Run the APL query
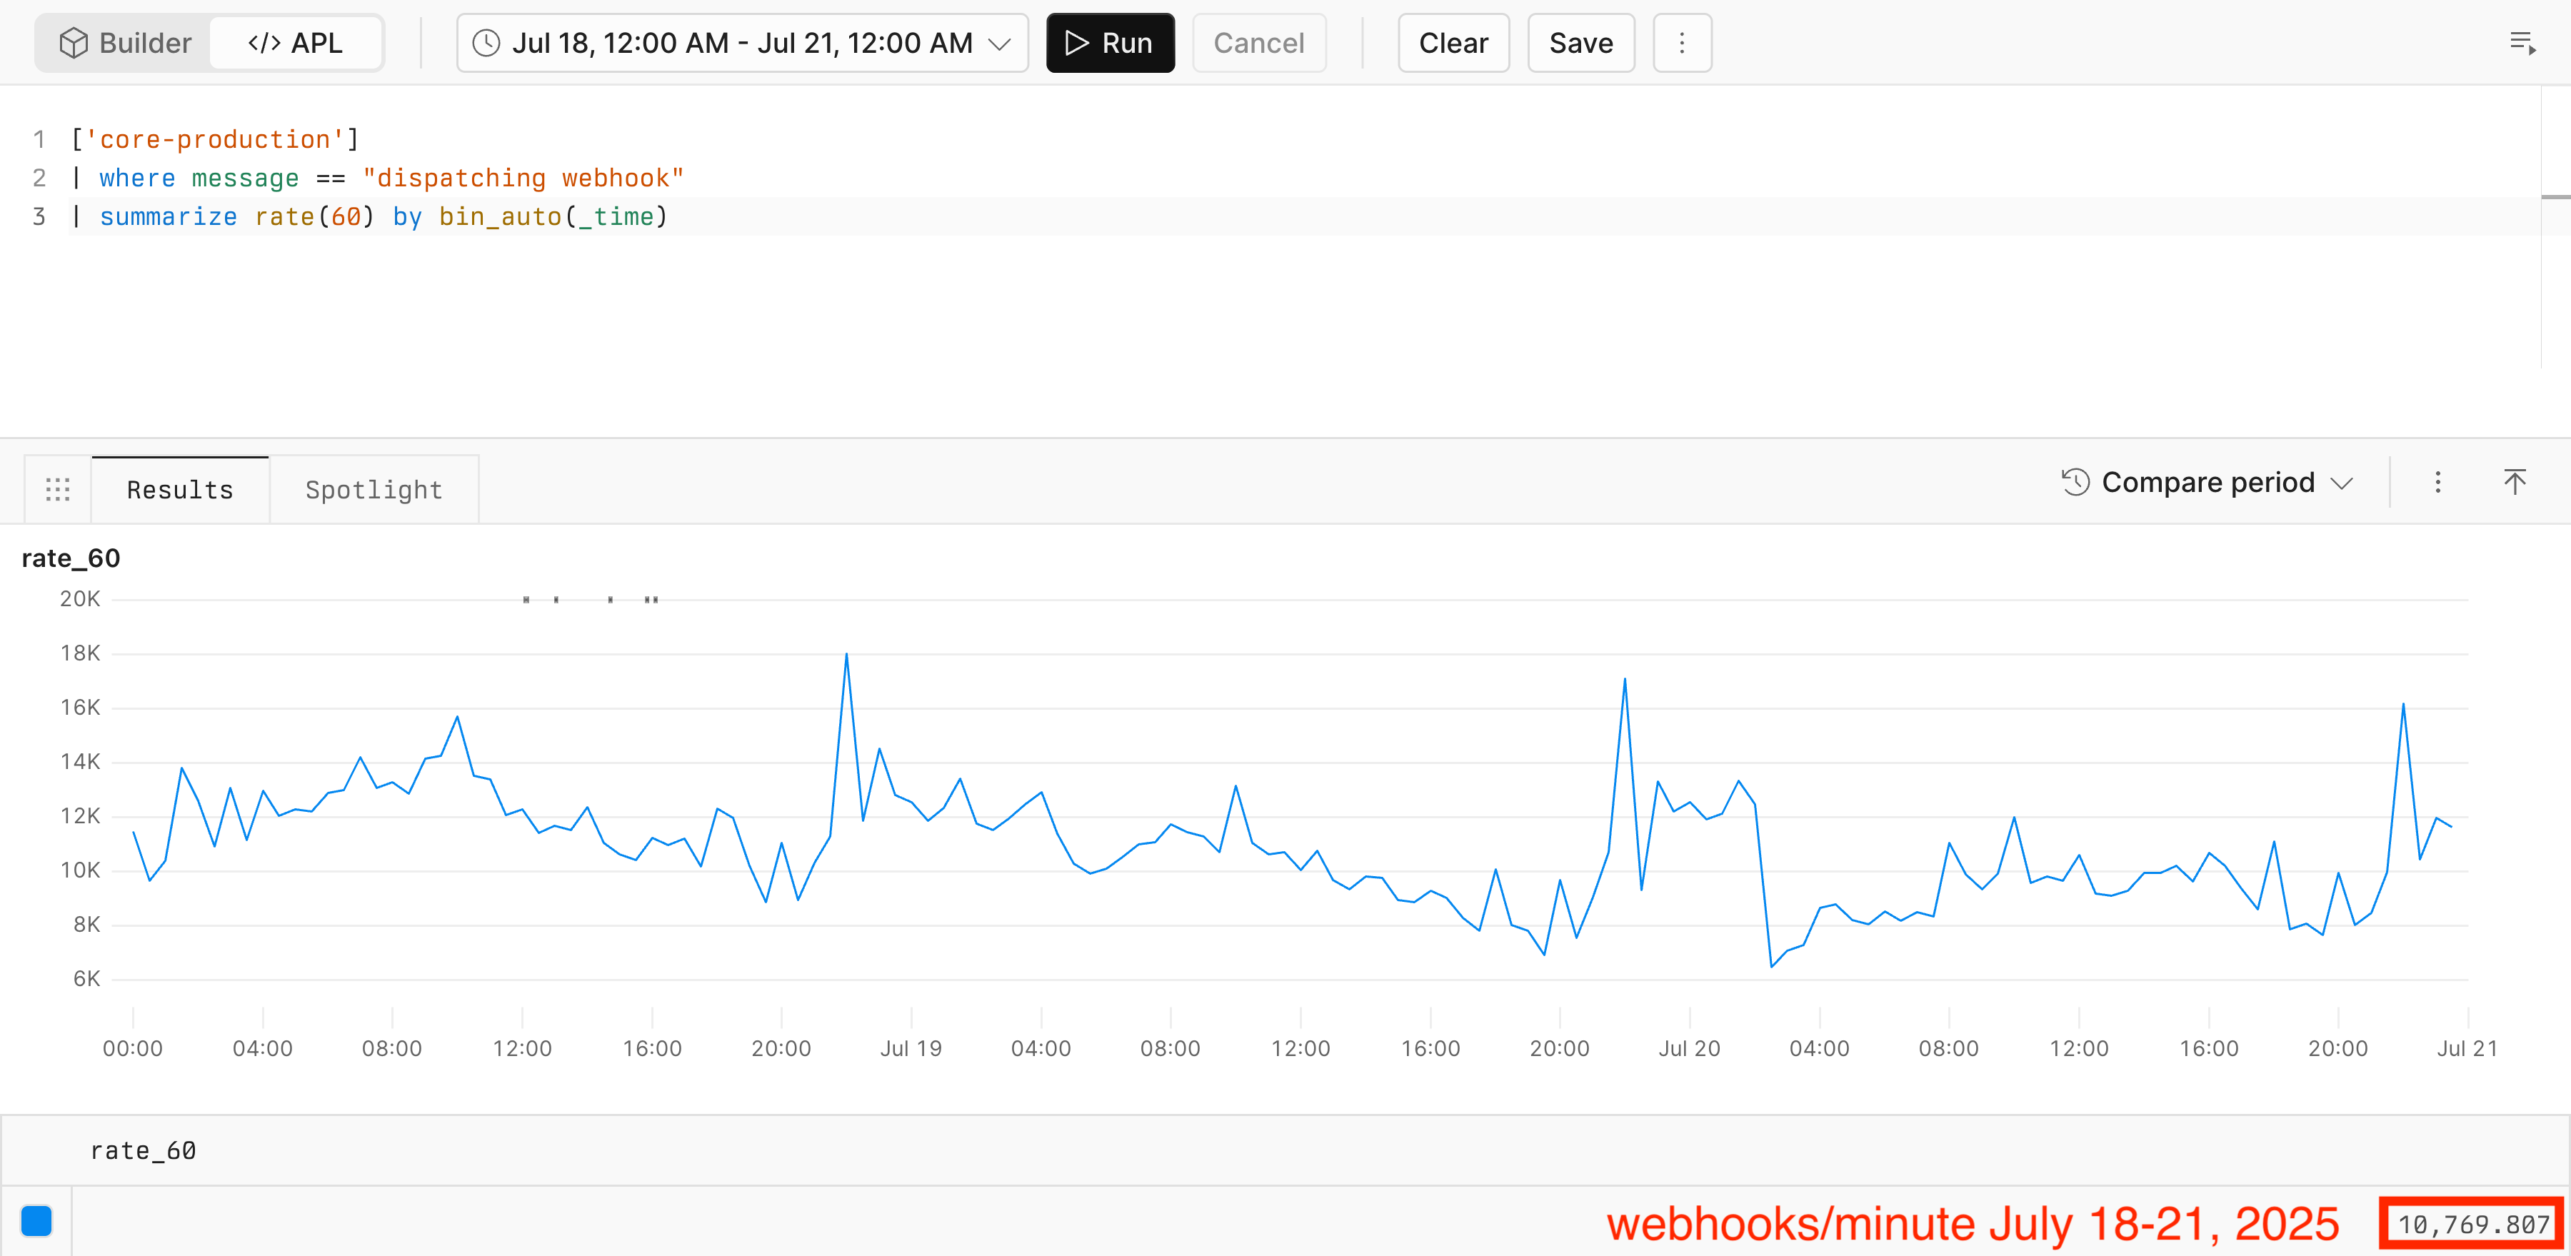This screenshot has height=1256, width=2571. (1110, 43)
